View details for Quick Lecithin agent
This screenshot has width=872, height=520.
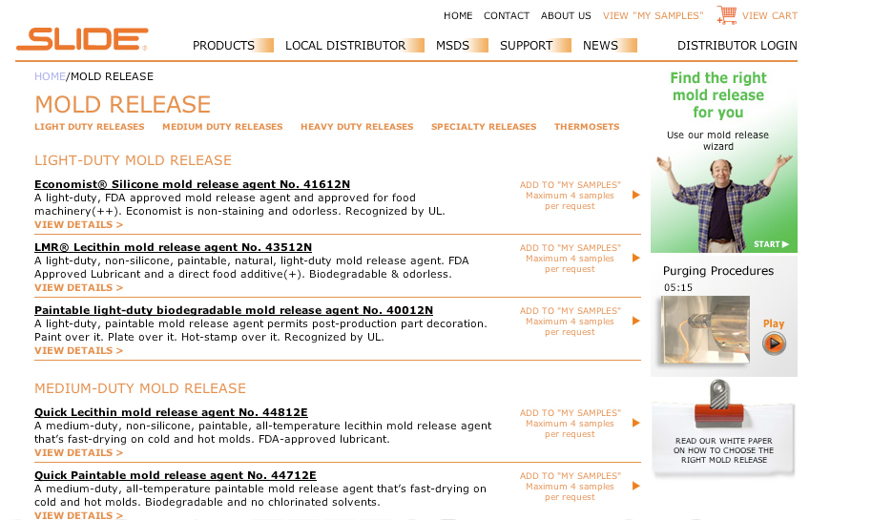(78, 452)
